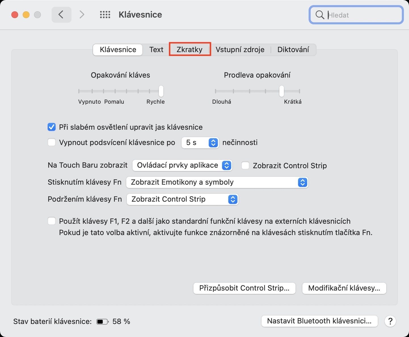The height and width of the screenshot is (337, 409).
Task: Open the 5 s inactivity time dropdown
Action: click(x=200, y=142)
